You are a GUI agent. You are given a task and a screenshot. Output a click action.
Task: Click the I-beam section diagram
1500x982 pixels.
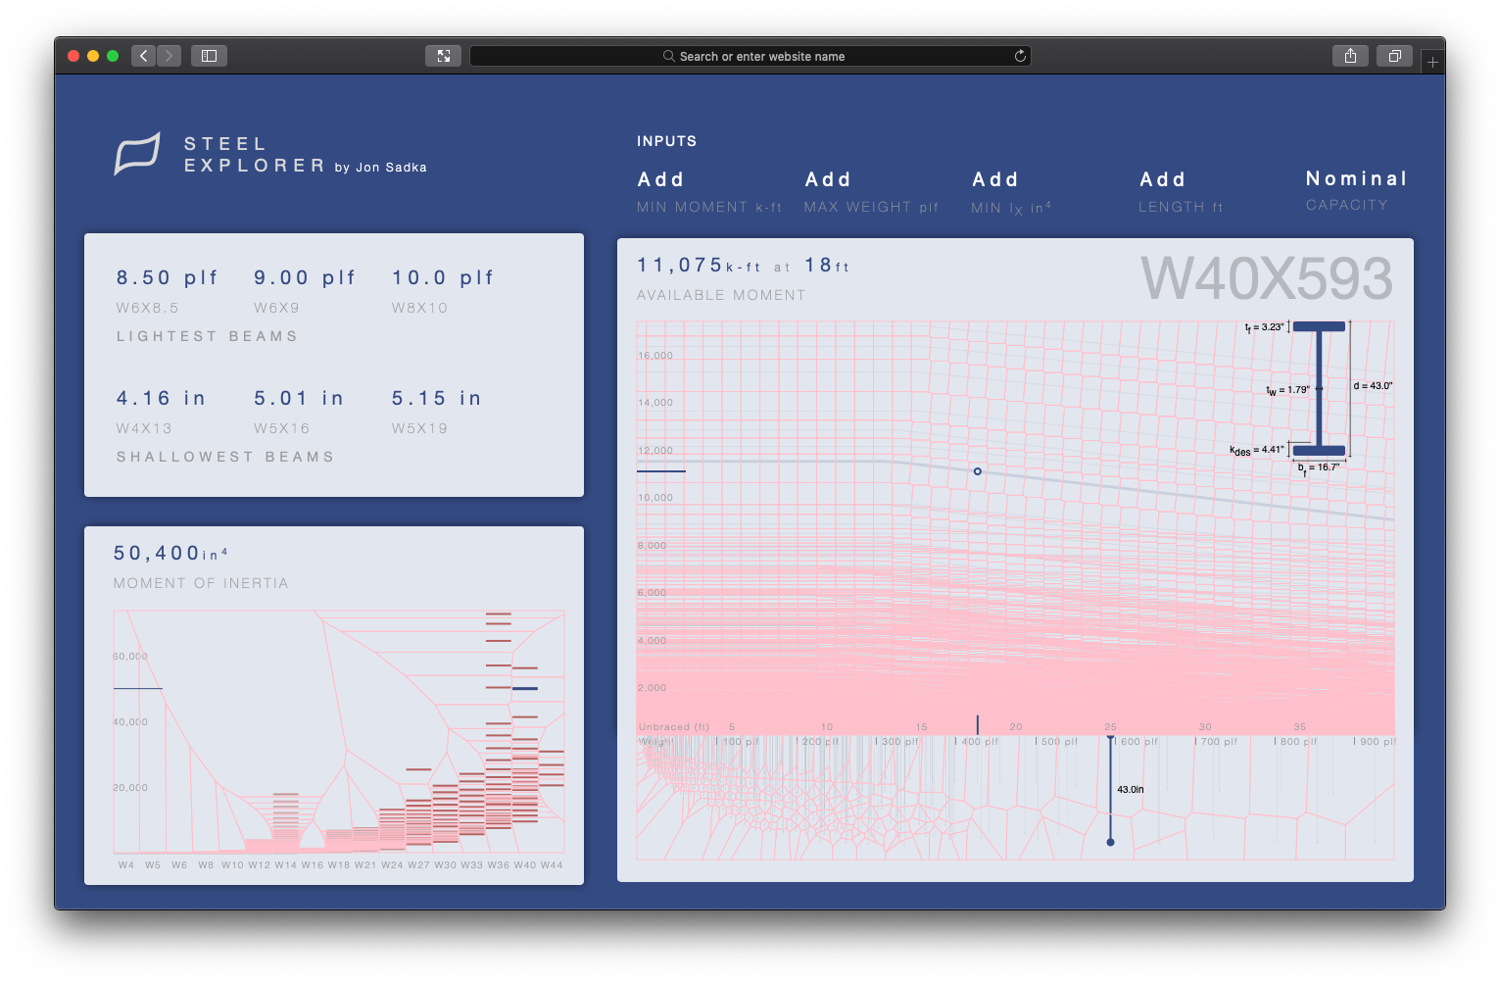click(1319, 389)
